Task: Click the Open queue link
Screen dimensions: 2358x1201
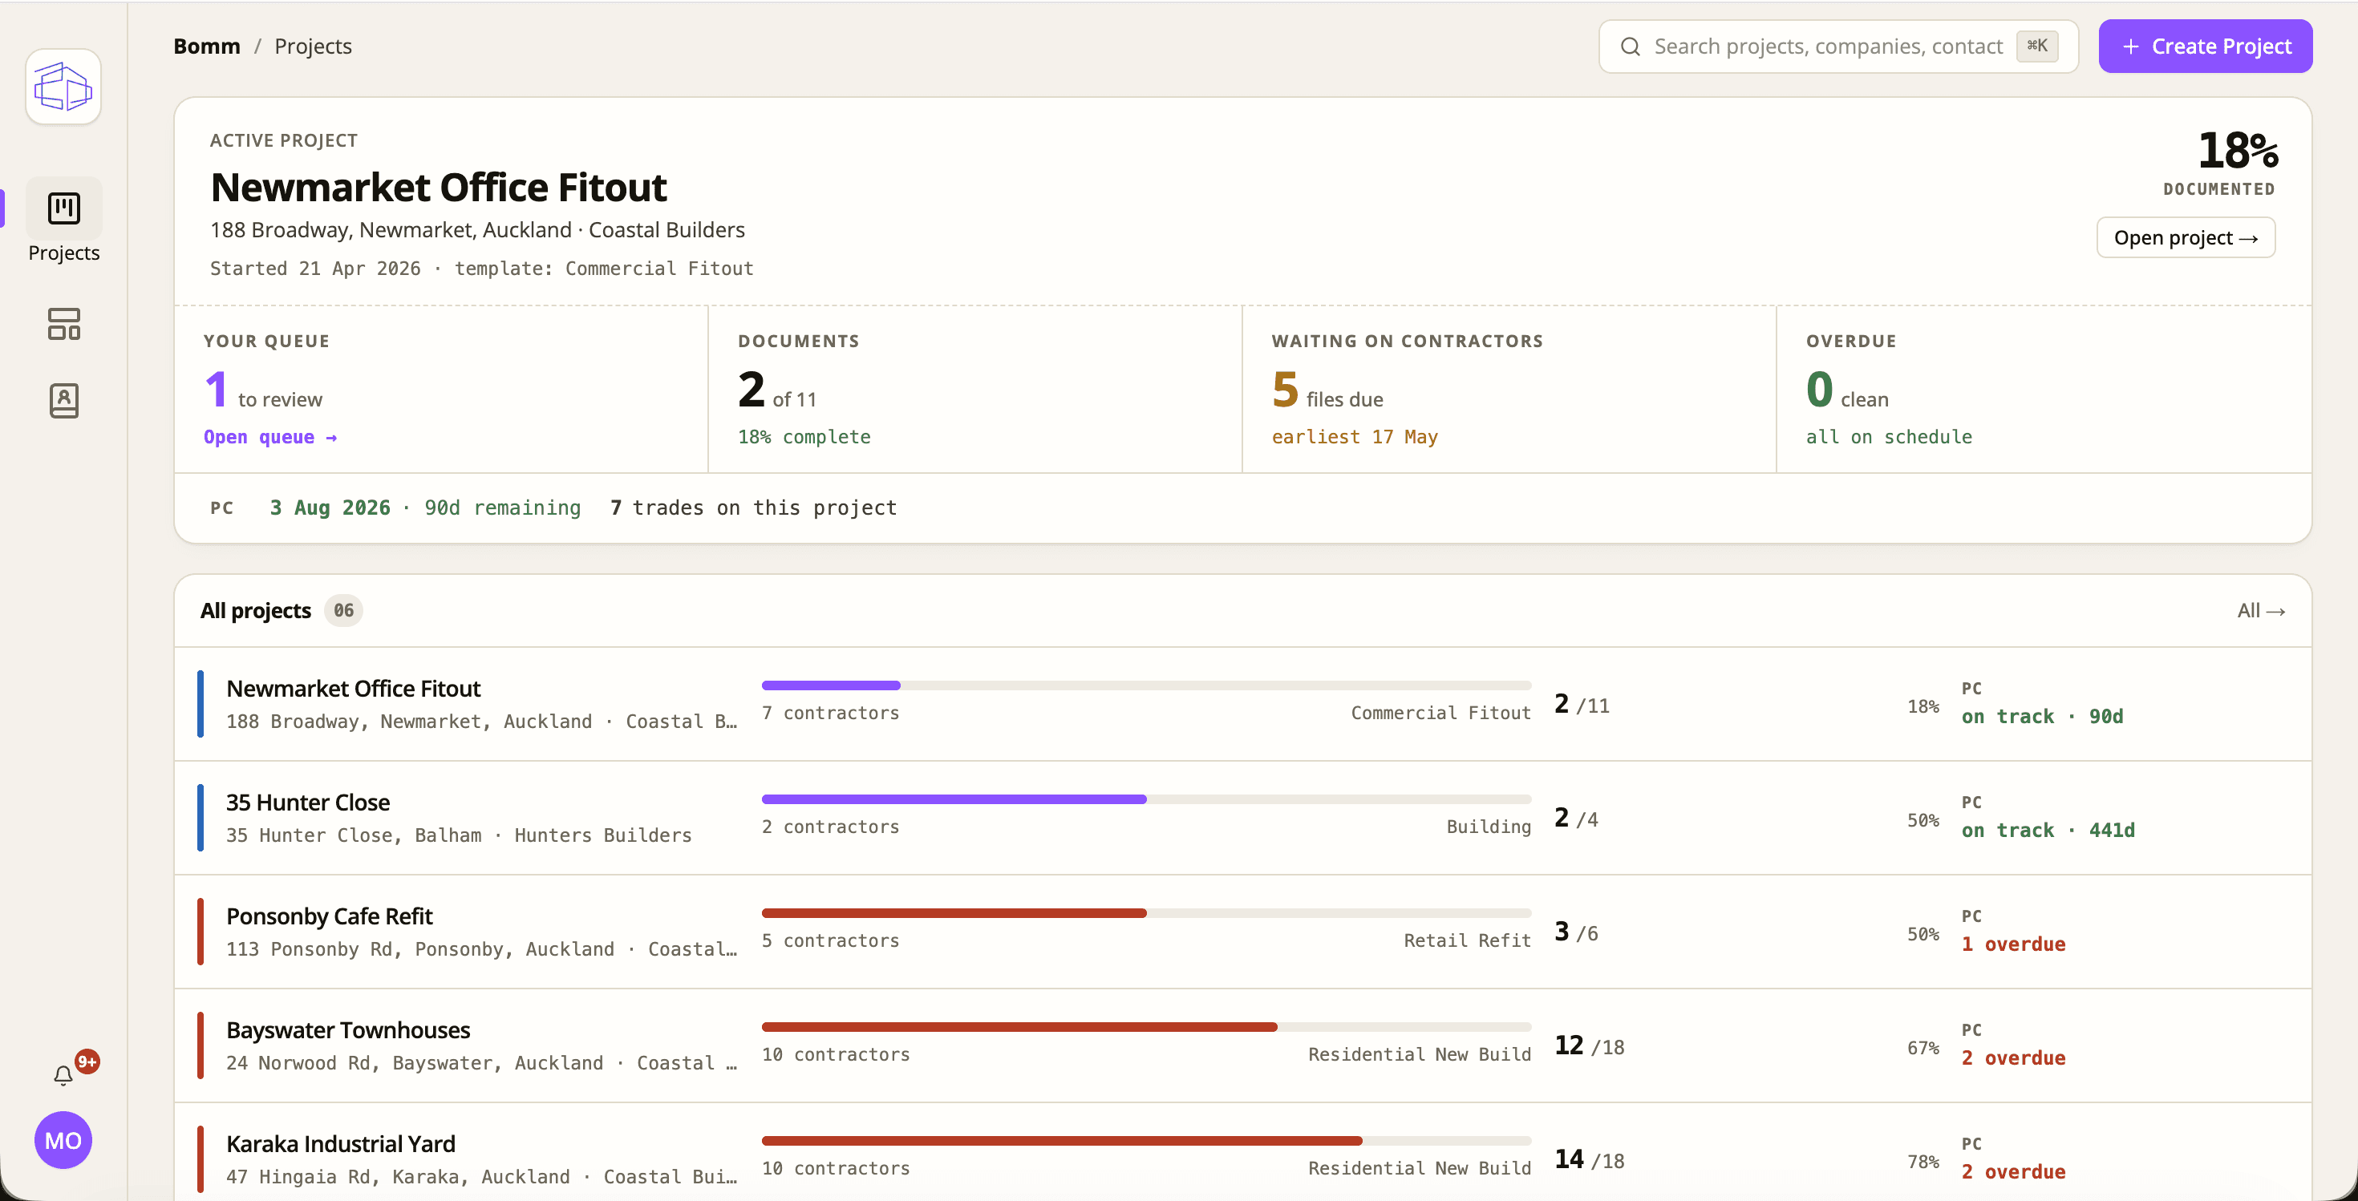Action: (x=270, y=437)
